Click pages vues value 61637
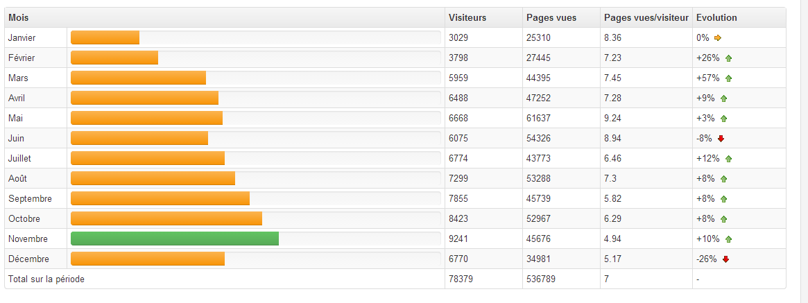The height and width of the screenshot is (303, 808). click(x=538, y=118)
